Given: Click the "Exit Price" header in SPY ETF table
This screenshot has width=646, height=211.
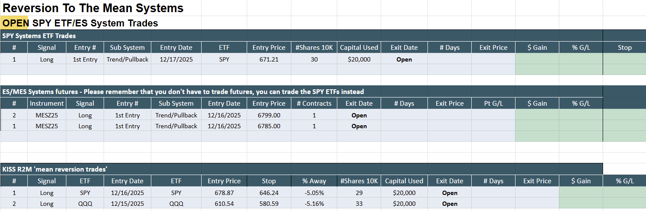Looking at the screenshot, I should [493, 48].
